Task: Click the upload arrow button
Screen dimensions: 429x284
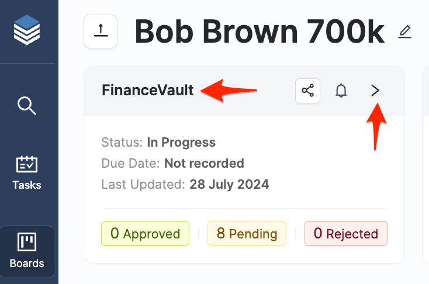Action: 101,32
